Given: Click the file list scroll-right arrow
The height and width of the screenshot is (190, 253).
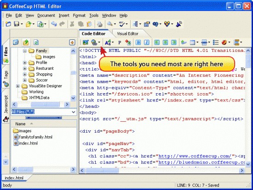Looking at the screenshot, I should tap(73, 169).
